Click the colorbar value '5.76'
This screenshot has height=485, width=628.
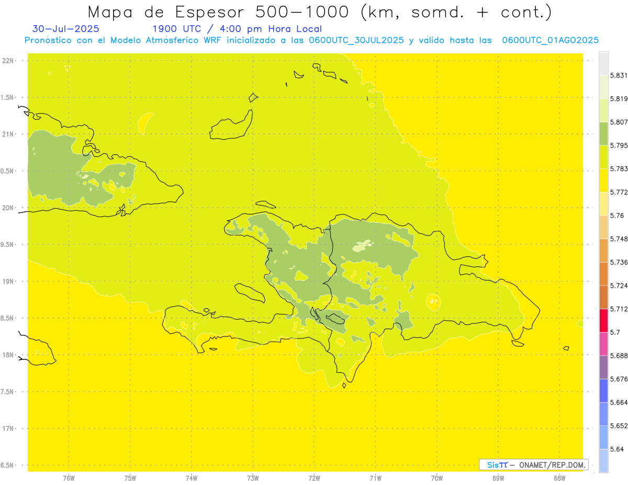click(x=617, y=216)
